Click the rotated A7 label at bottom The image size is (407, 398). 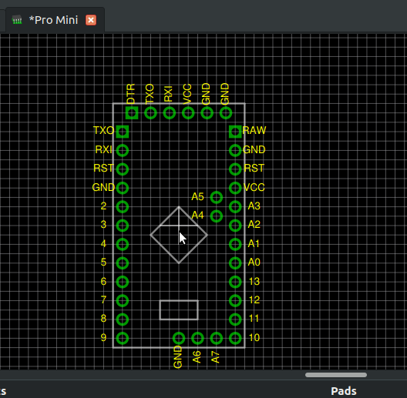[215, 356]
